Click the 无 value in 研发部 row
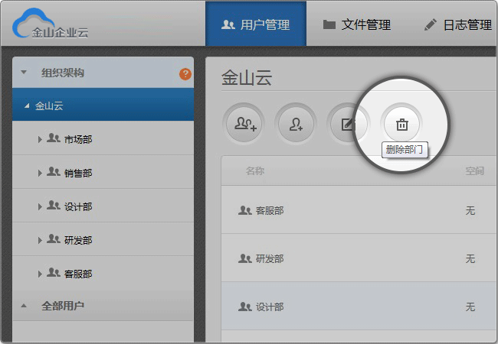498x344 pixels. tap(470, 259)
